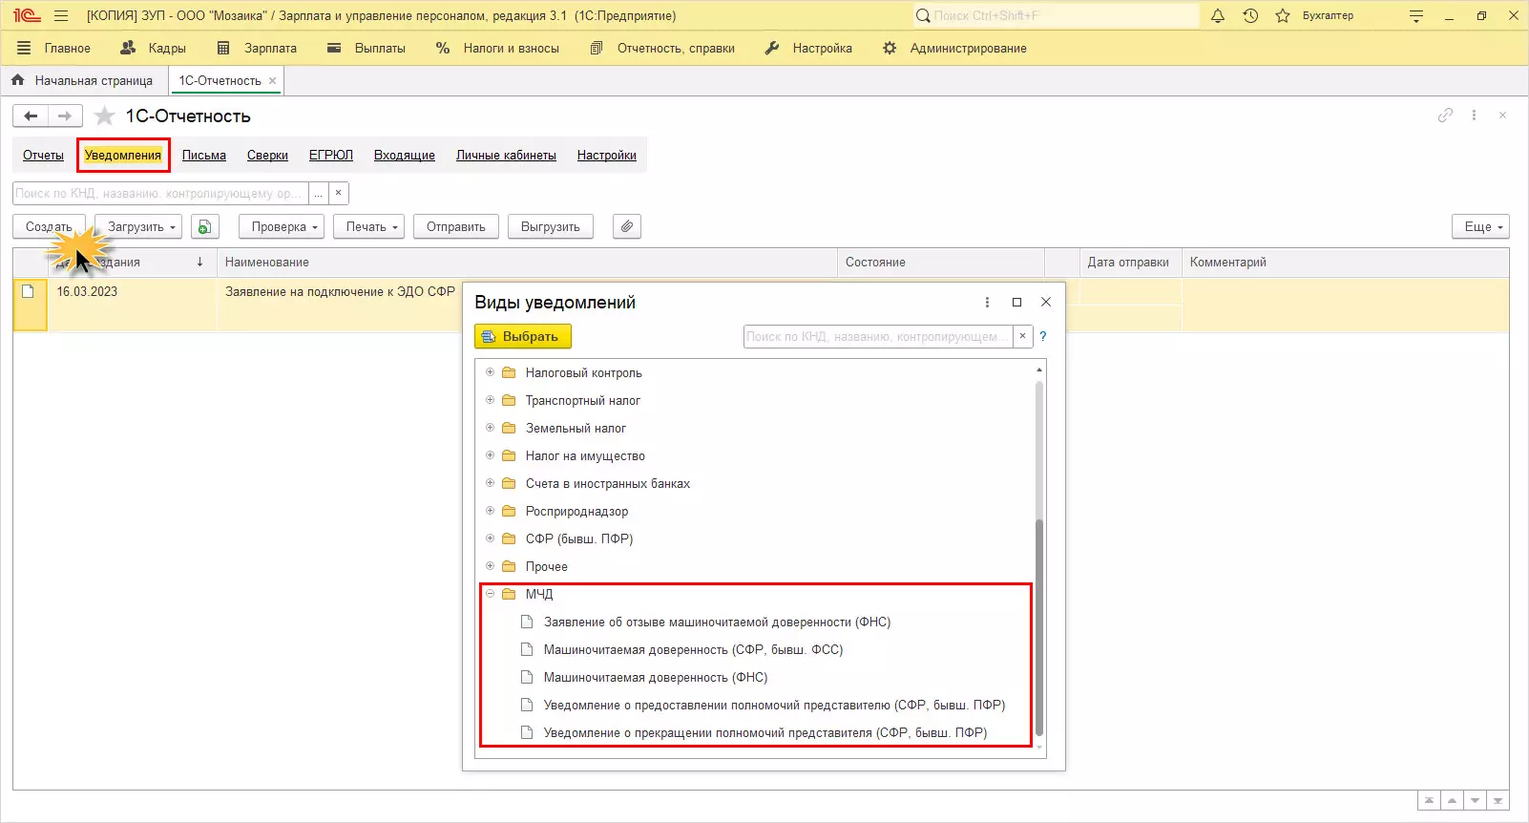Viewport: 1529px width, 823px height.
Task: Switch to the Письма tab
Action: click(203, 155)
